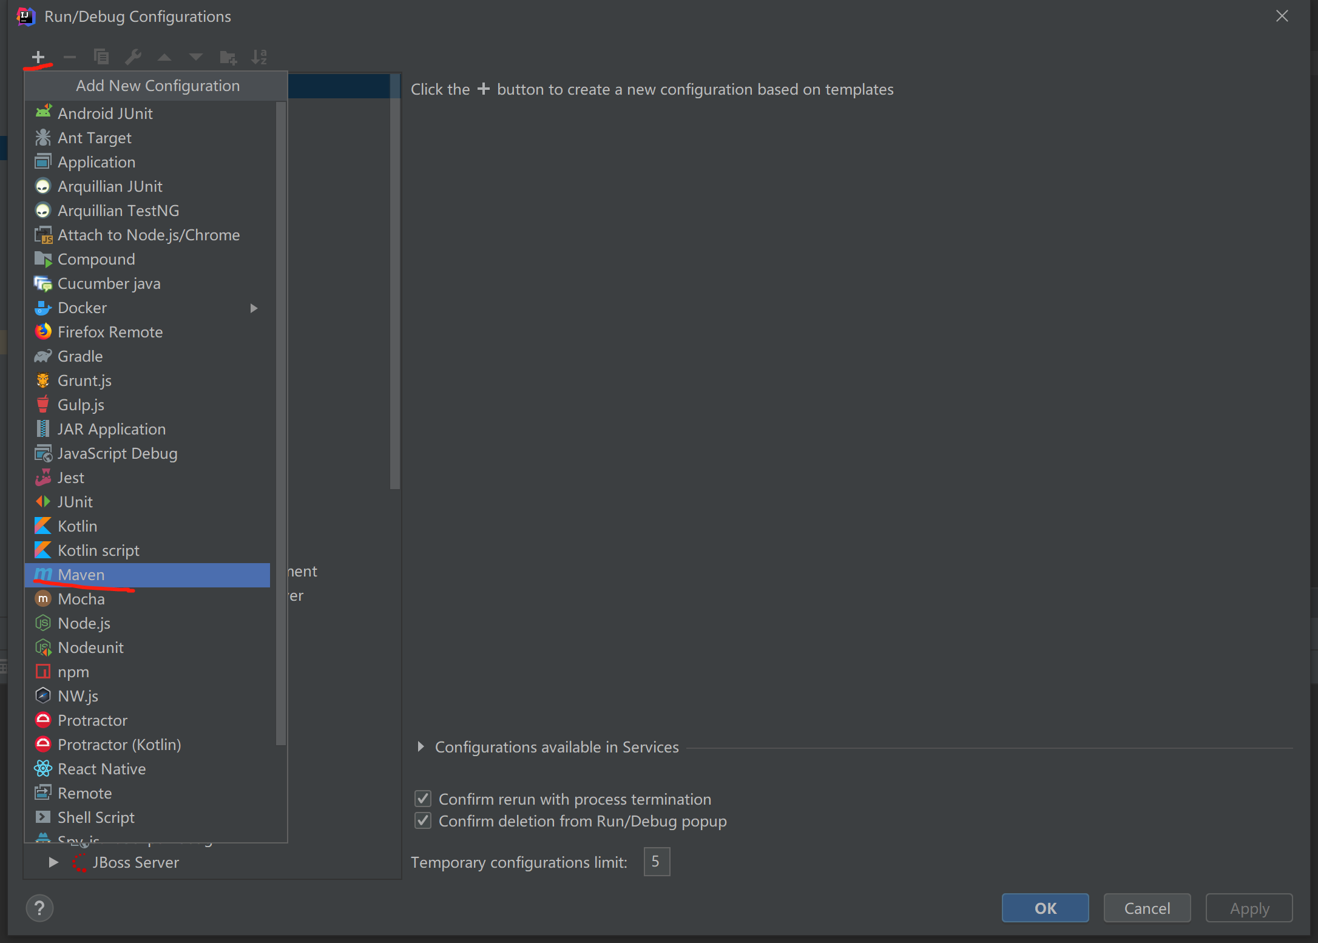Click Temporary configurations limit field

pyautogui.click(x=657, y=862)
